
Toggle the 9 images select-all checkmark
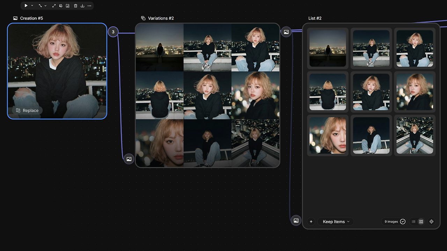pos(403,222)
